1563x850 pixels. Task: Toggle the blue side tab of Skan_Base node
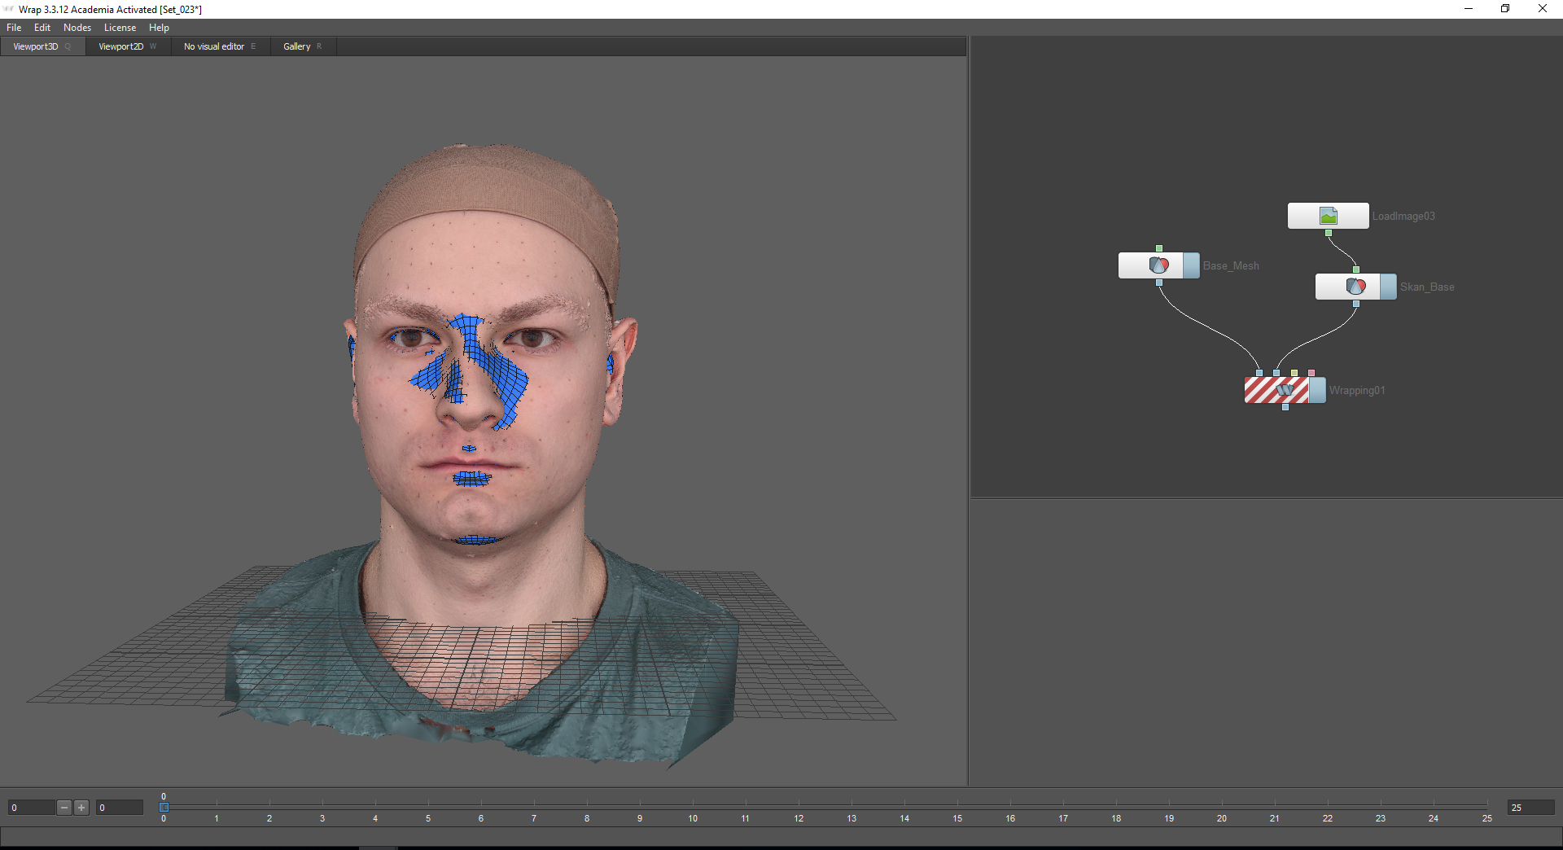pyautogui.click(x=1388, y=287)
